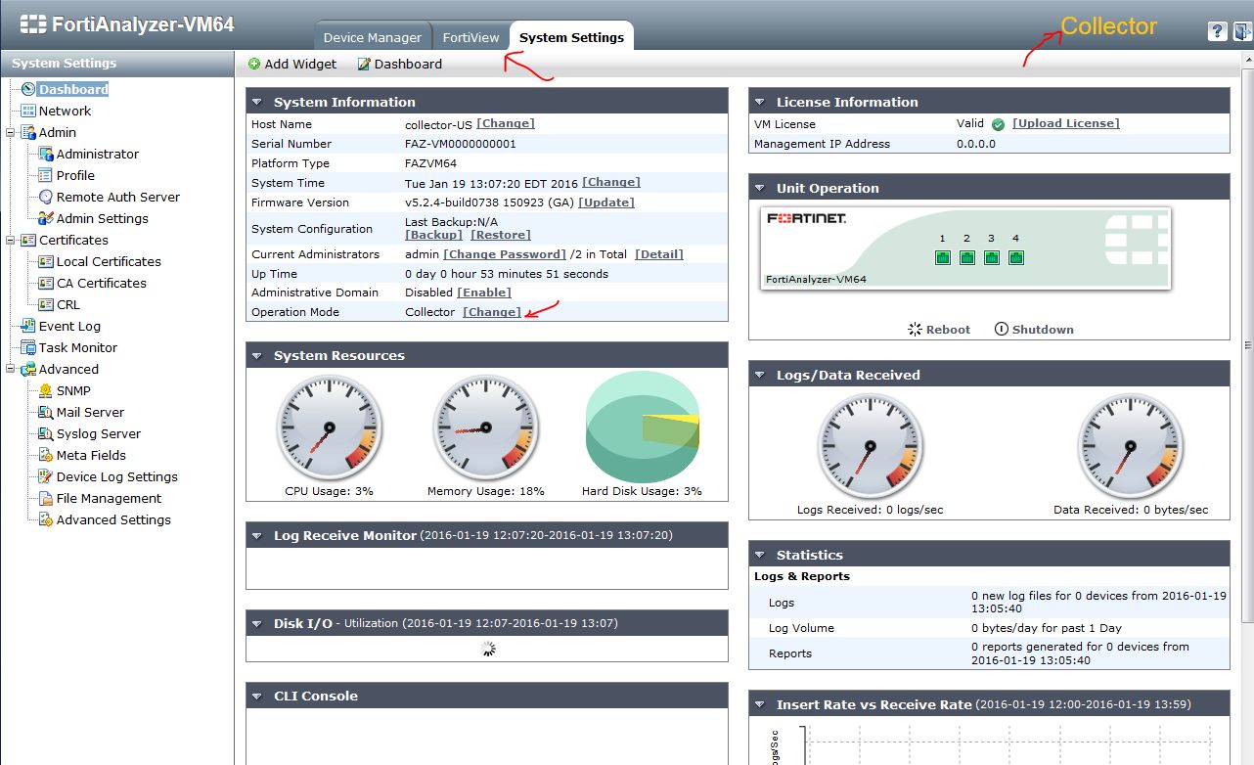Click Change link next to System Time
This screenshot has height=765, width=1254.
click(611, 182)
